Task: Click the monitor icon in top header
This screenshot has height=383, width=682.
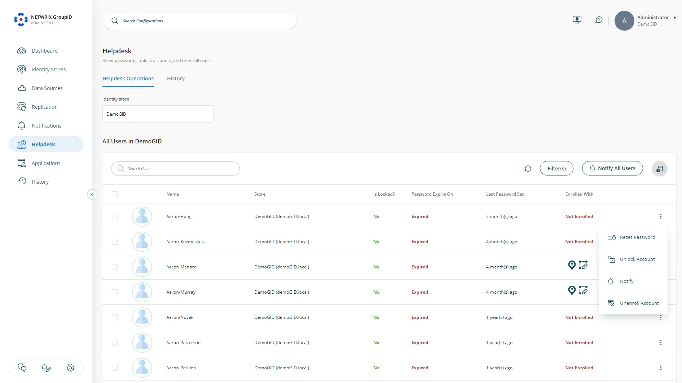Action: tap(577, 20)
